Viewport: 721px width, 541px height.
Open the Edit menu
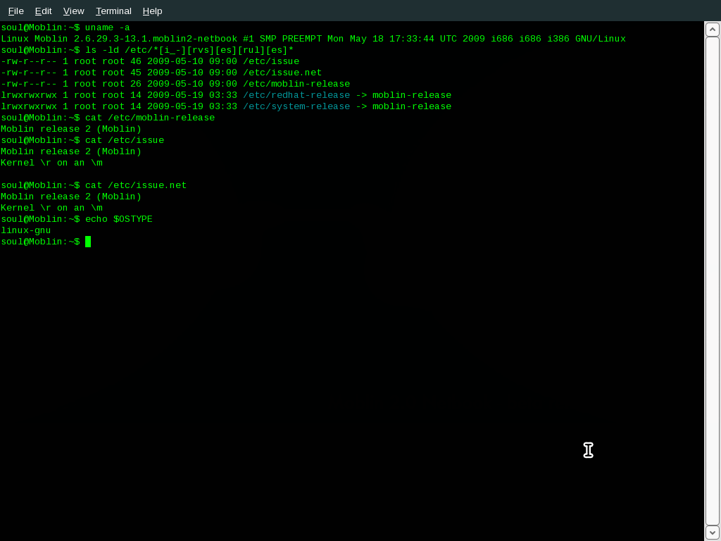click(x=43, y=11)
